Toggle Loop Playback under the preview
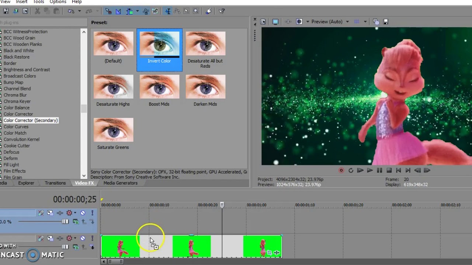Image resolution: width=472 pixels, height=265 pixels. [351, 170]
